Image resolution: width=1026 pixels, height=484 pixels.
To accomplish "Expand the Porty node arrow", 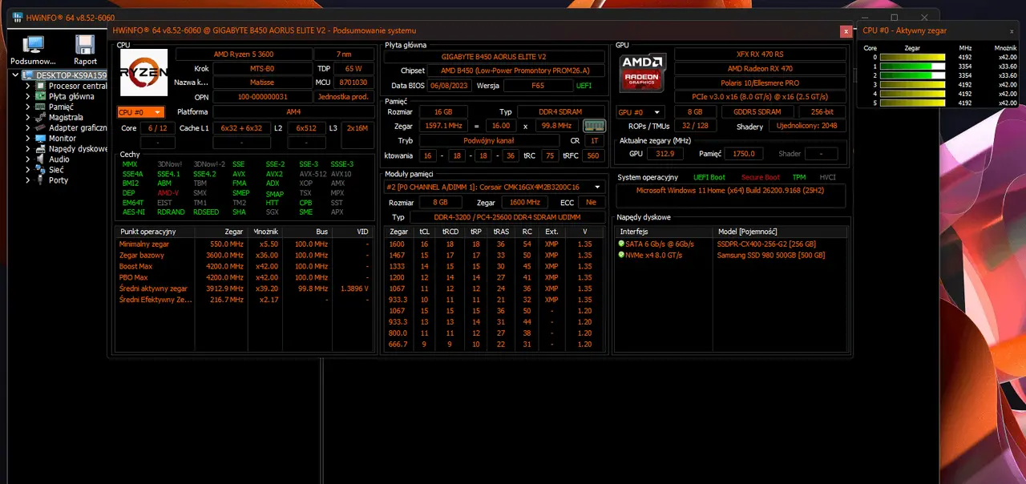I will click(x=28, y=179).
